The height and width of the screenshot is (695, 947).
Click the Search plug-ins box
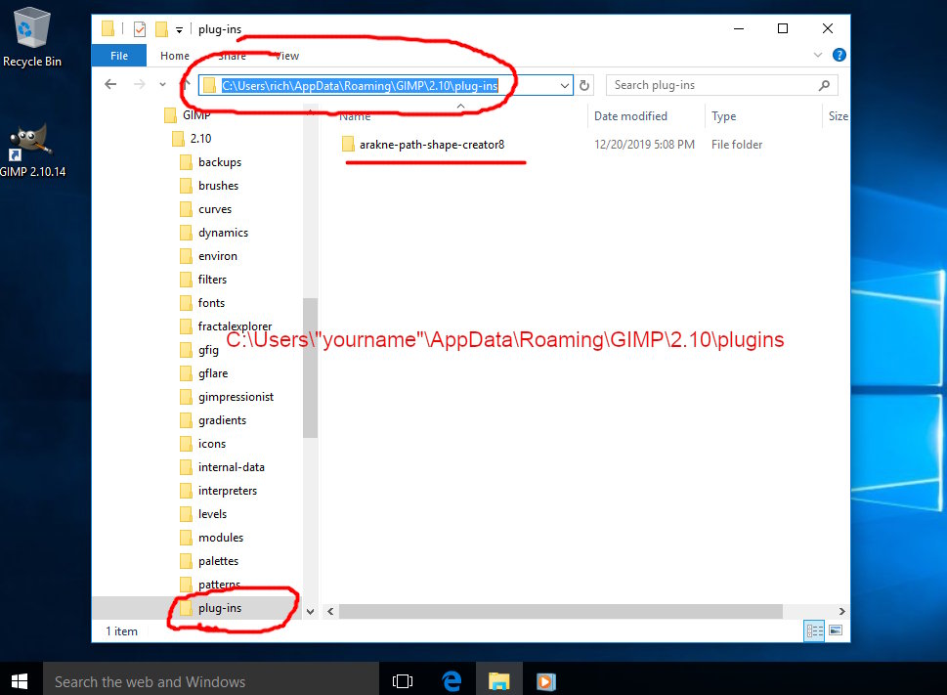tap(721, 85)
